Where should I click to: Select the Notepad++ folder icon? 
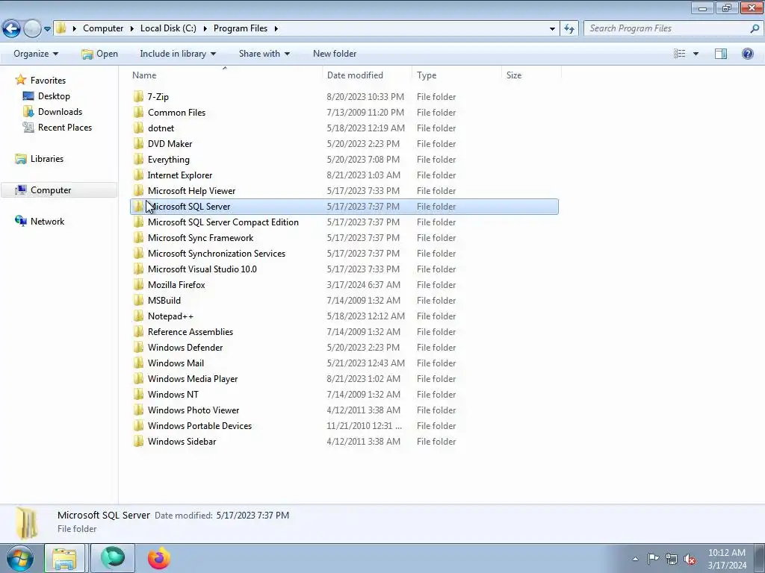pyautogui.click(x=138, y=316)
